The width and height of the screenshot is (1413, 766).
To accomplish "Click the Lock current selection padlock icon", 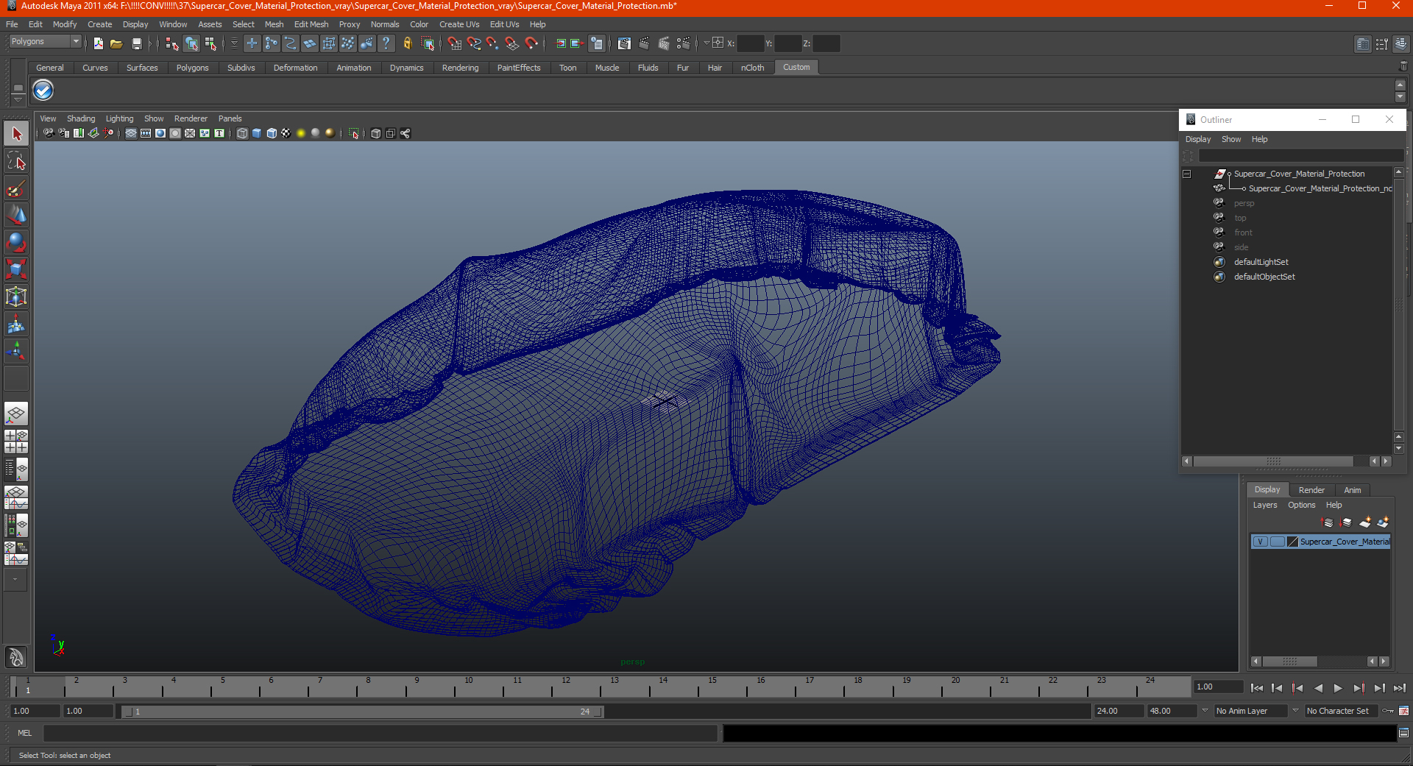I will (x=407, y=43).
